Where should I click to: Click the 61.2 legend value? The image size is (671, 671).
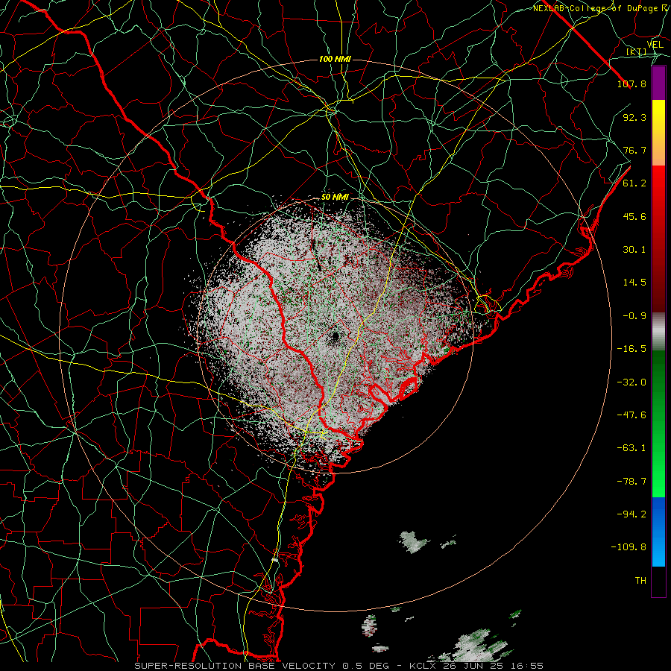click(x=634, y=183)
